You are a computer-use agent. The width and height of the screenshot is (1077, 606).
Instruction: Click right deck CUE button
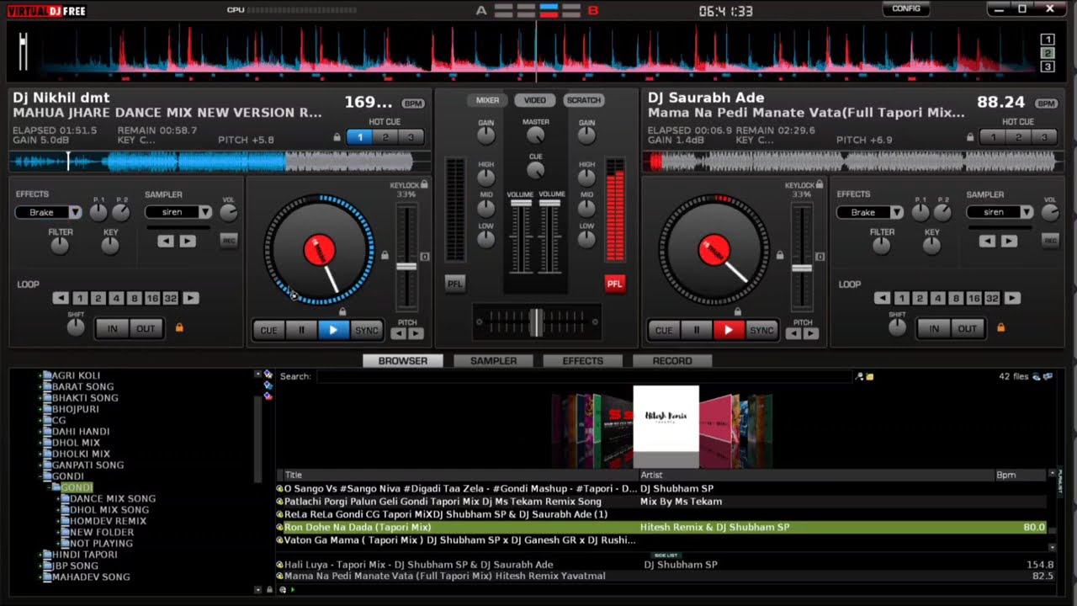click(x=664, y=330)
